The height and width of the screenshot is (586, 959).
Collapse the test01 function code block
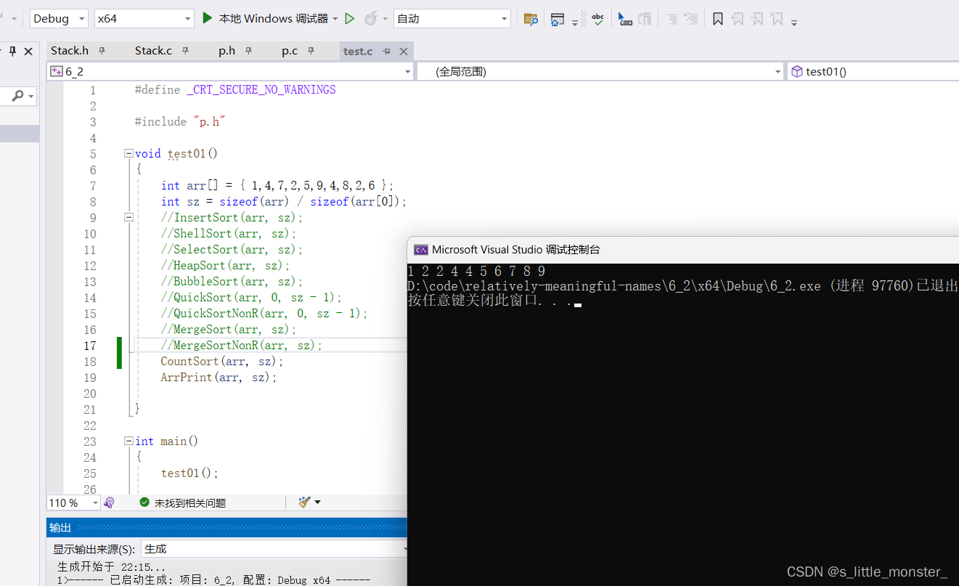[x=128, y=154]
